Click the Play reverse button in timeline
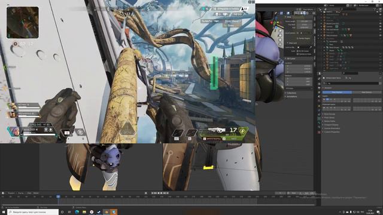This screenshot has width=383, height=215. (x=158, y=193)
